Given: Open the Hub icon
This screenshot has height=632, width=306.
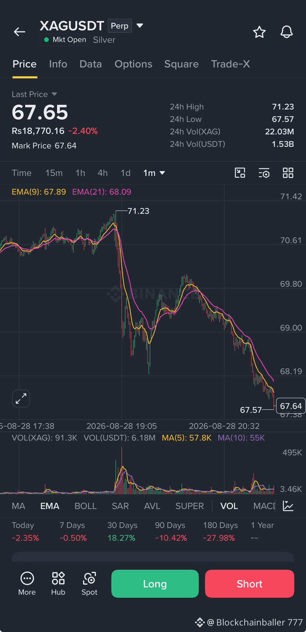Looking at the screenshot, I should coord(58,584).
